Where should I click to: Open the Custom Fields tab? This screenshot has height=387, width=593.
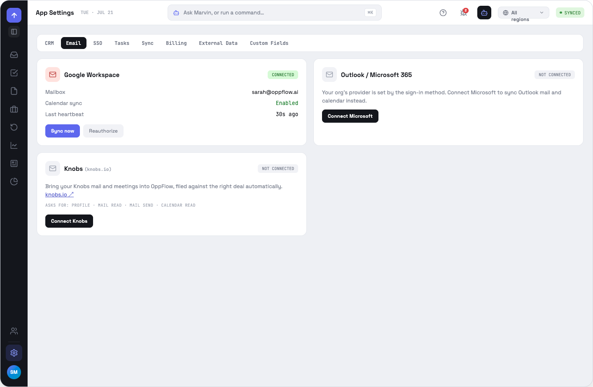pos(269,43)
